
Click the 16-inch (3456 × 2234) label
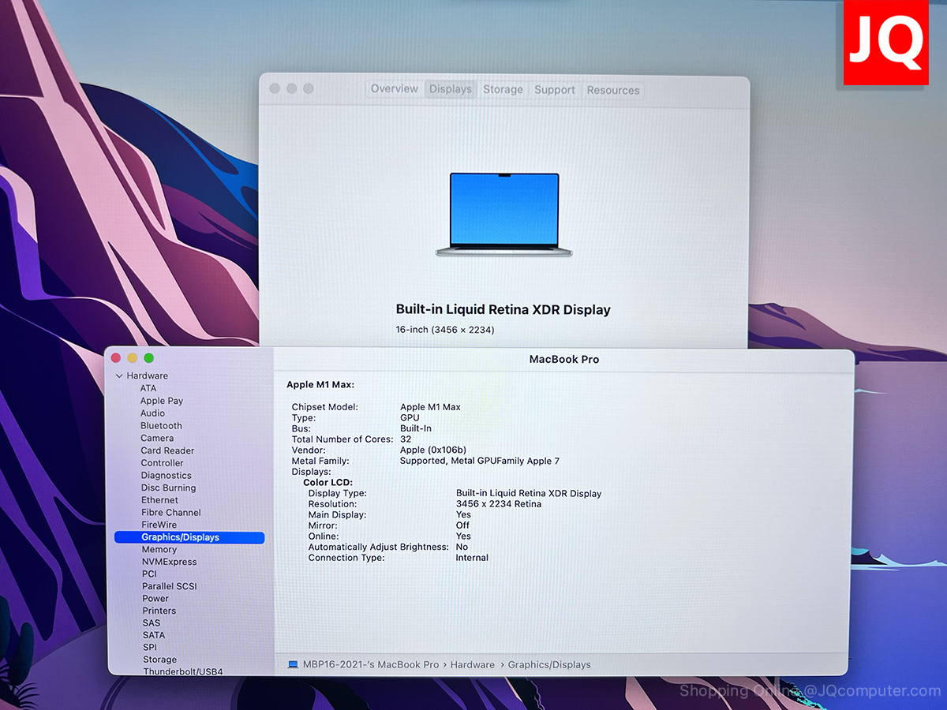coord(445,330)
